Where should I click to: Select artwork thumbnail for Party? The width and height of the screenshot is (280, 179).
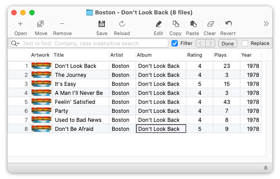tap(41, 111)
